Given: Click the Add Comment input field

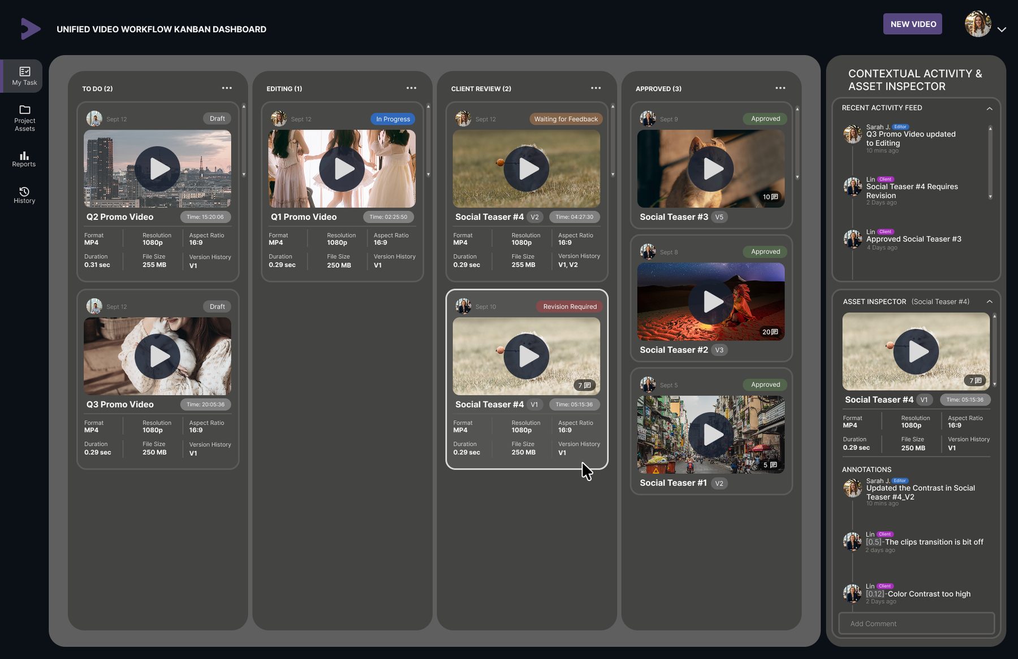Looking at the screenshot, I should tap(916, 623).
